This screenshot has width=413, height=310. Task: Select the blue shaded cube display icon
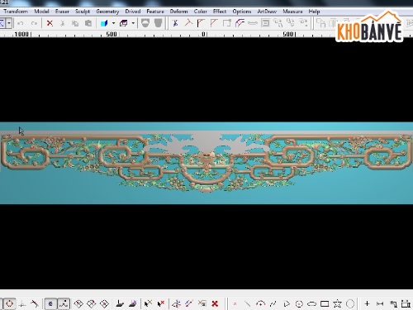click(x=104, y=23)
